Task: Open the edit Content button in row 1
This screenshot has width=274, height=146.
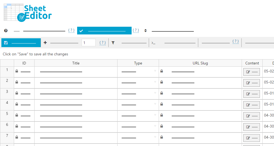Action: (x=251, y=72)
